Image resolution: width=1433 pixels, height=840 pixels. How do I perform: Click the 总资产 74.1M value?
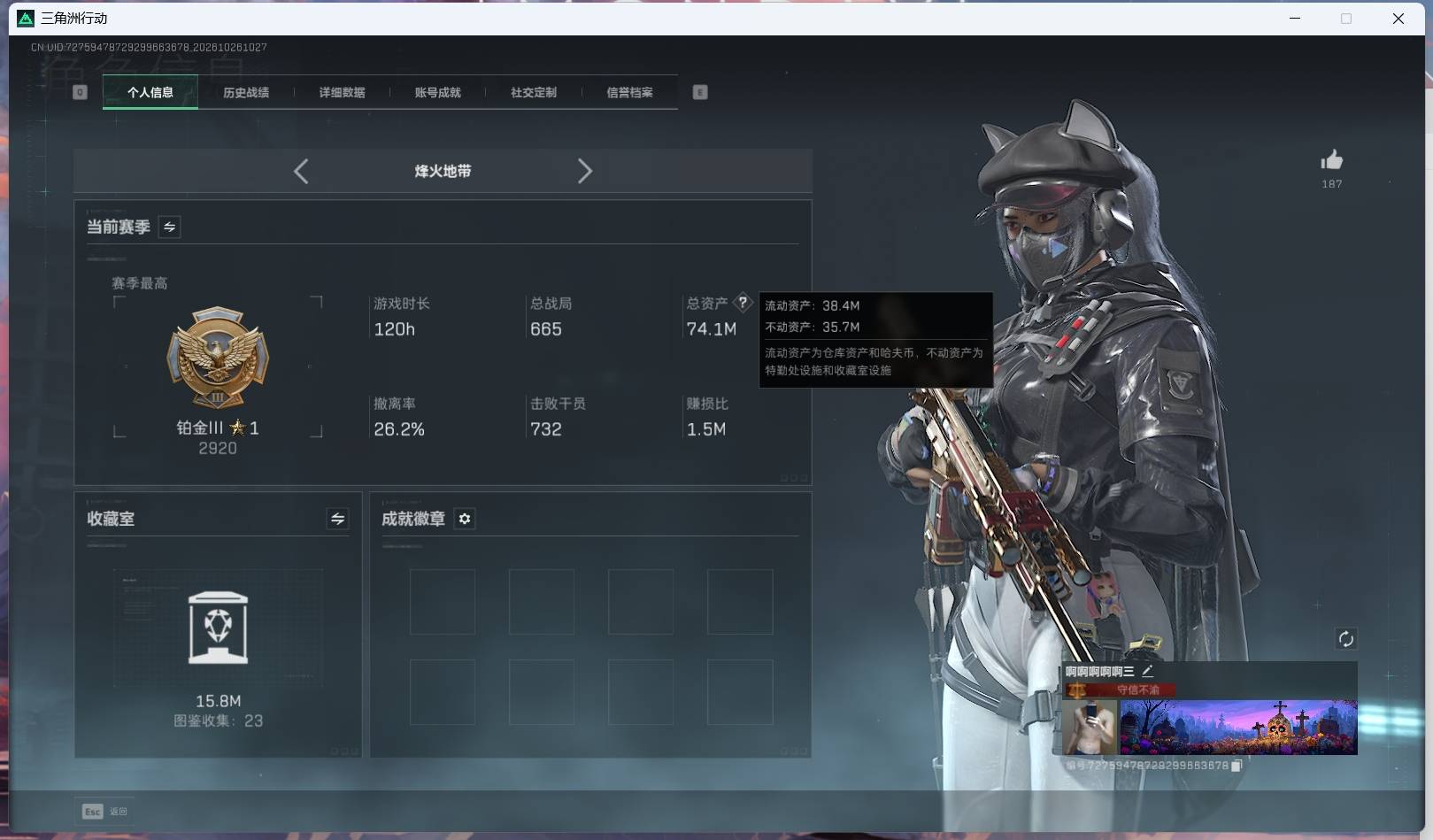(712, 329)
